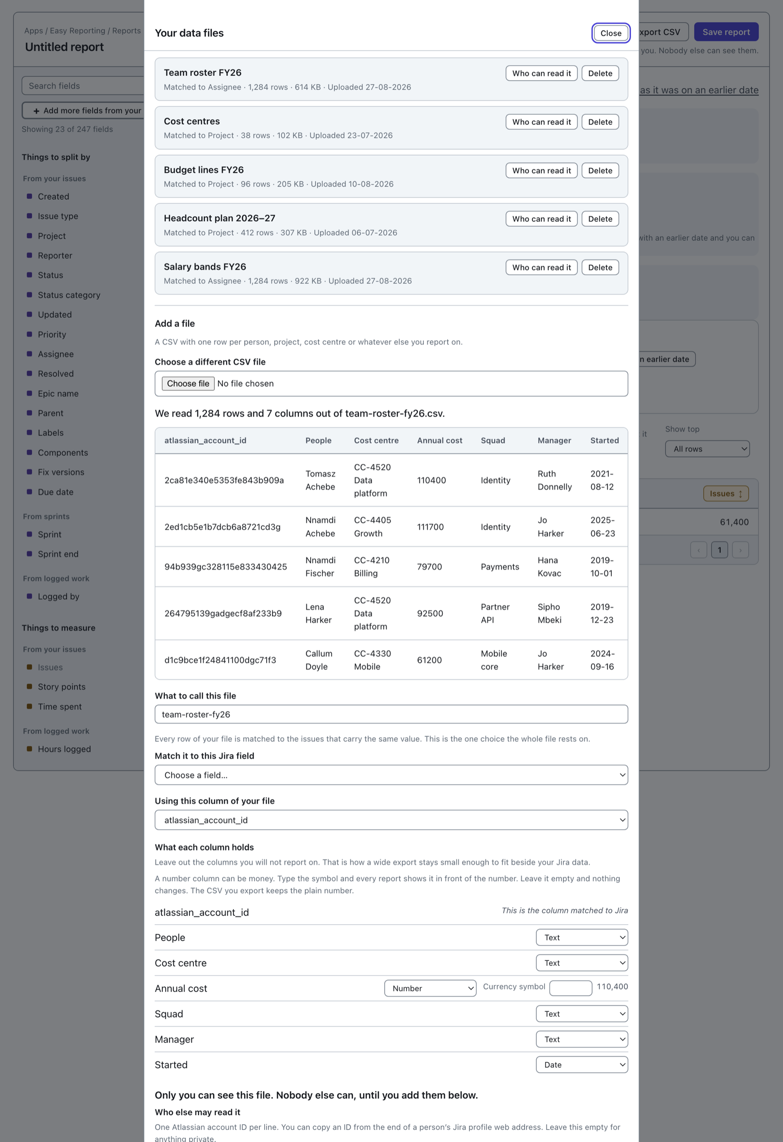Select the Issue type field in the sidebar
This screenshot has height=1142, width=783.
[58, 217]
